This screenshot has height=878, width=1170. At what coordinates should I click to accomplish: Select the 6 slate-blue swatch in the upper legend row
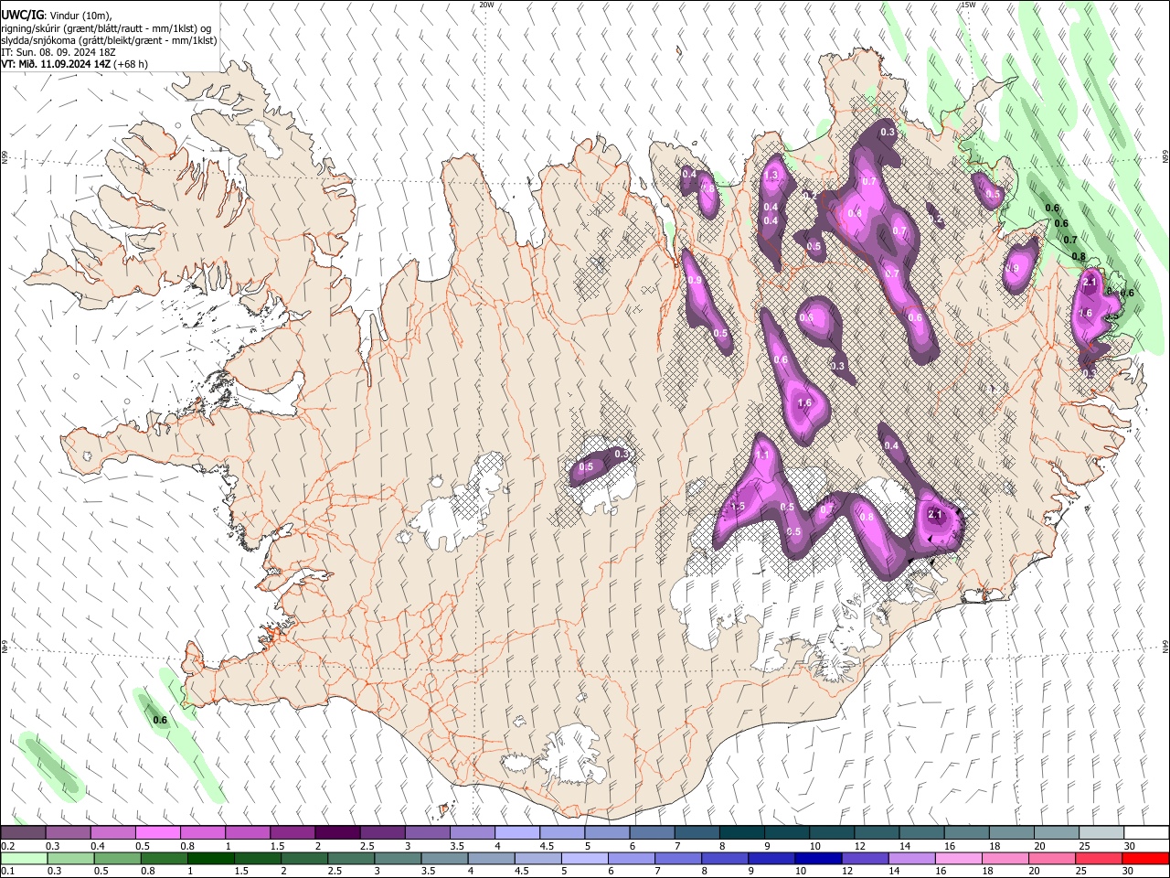tap(652, 832)
